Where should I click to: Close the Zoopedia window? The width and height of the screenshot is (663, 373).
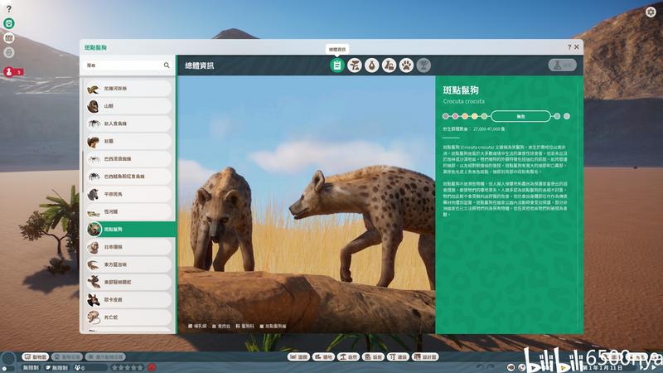(x=576, y=47)
